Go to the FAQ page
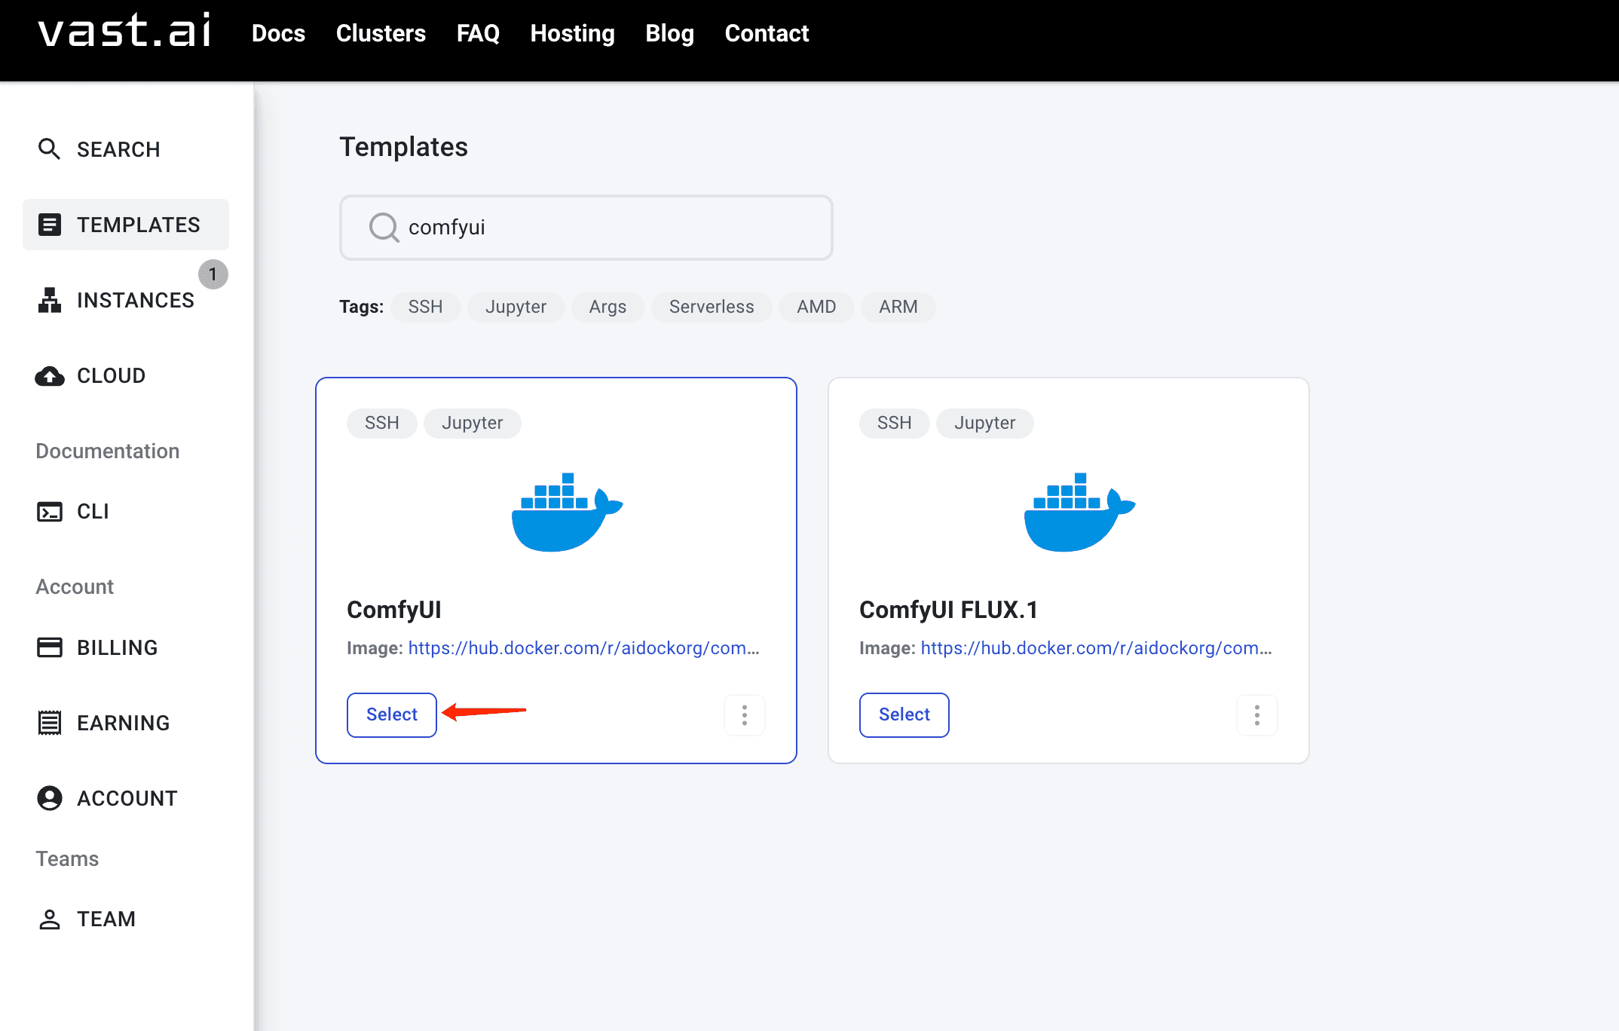Screen dimensions: 1619x1031 pos(478,33)
